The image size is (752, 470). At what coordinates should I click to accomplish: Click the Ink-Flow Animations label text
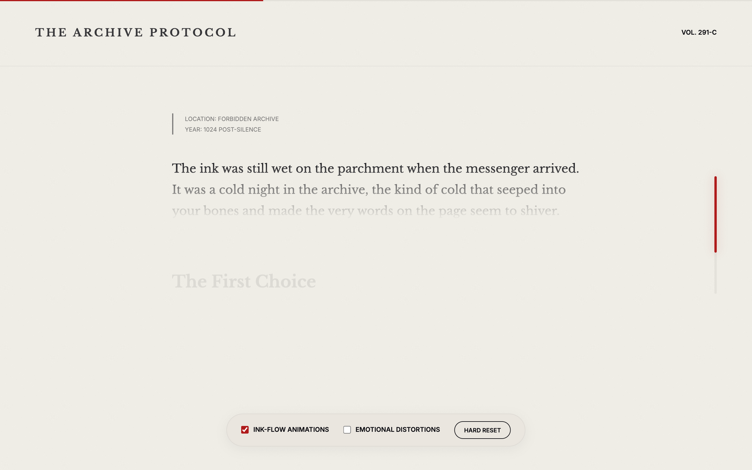(x=291, y=429)
